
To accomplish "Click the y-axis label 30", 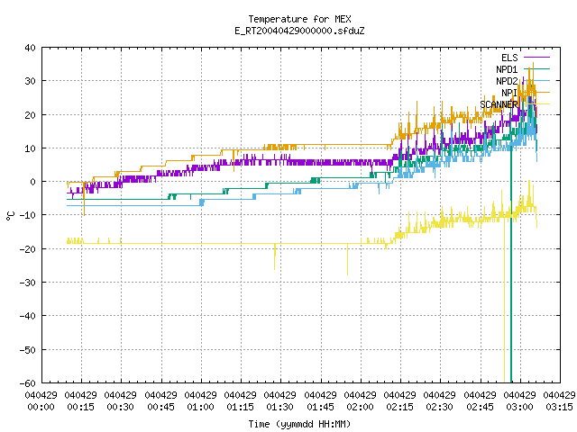I will coord(30,81).
